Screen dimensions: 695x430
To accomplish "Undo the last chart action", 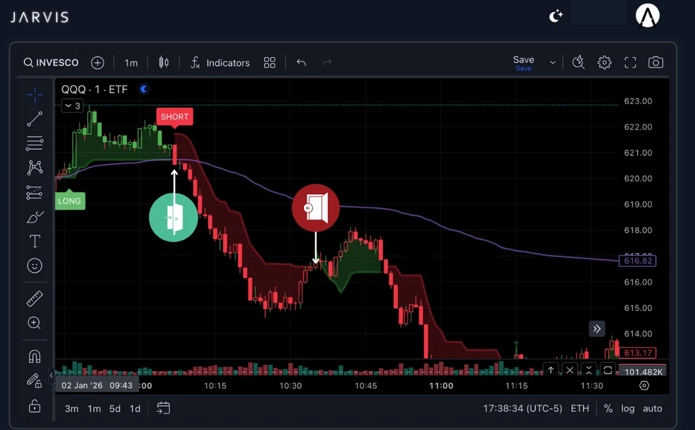I will 302,63.
